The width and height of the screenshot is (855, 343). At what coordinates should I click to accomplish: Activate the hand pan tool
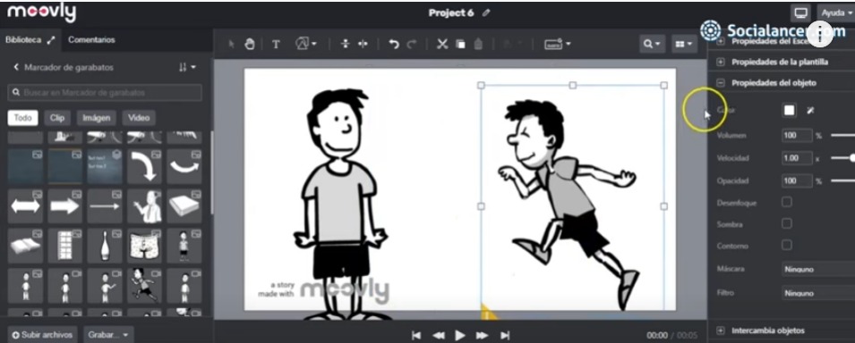pyautogui.click(x=249, y=45)
